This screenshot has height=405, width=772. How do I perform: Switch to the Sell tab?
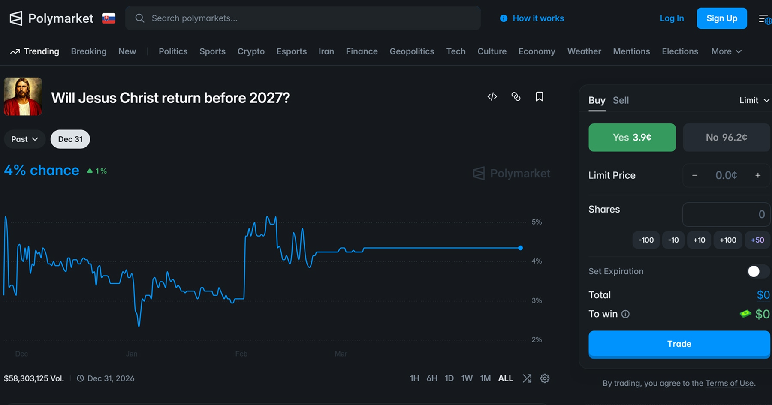coord(620,100)
